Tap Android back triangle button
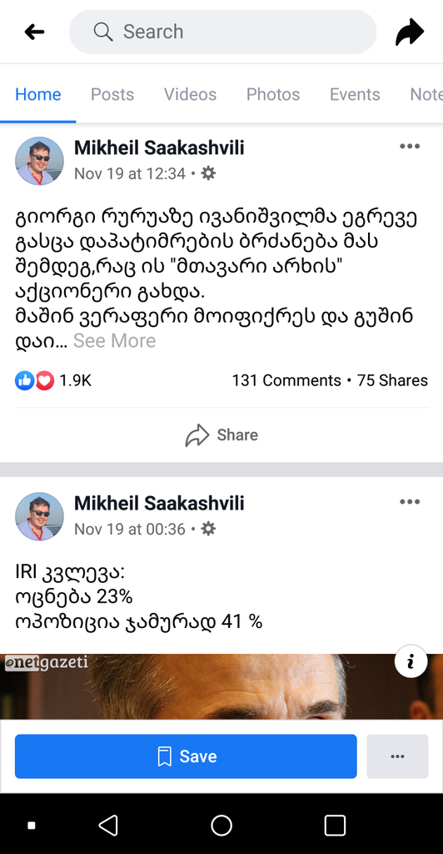 point(108,825)
